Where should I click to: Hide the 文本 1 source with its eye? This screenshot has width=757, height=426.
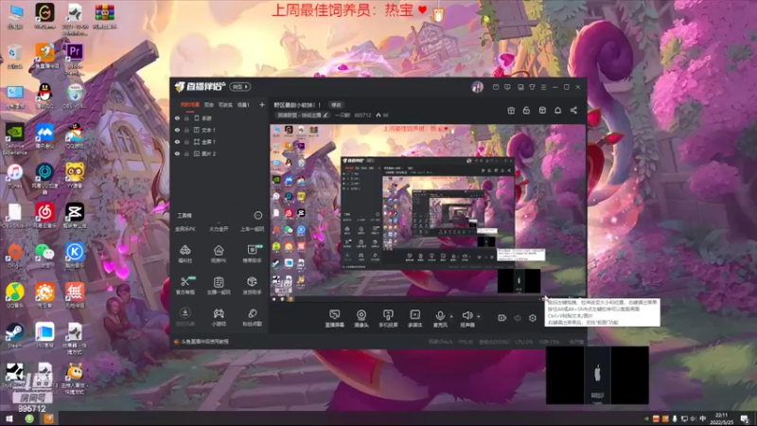[x=177, y=130]
